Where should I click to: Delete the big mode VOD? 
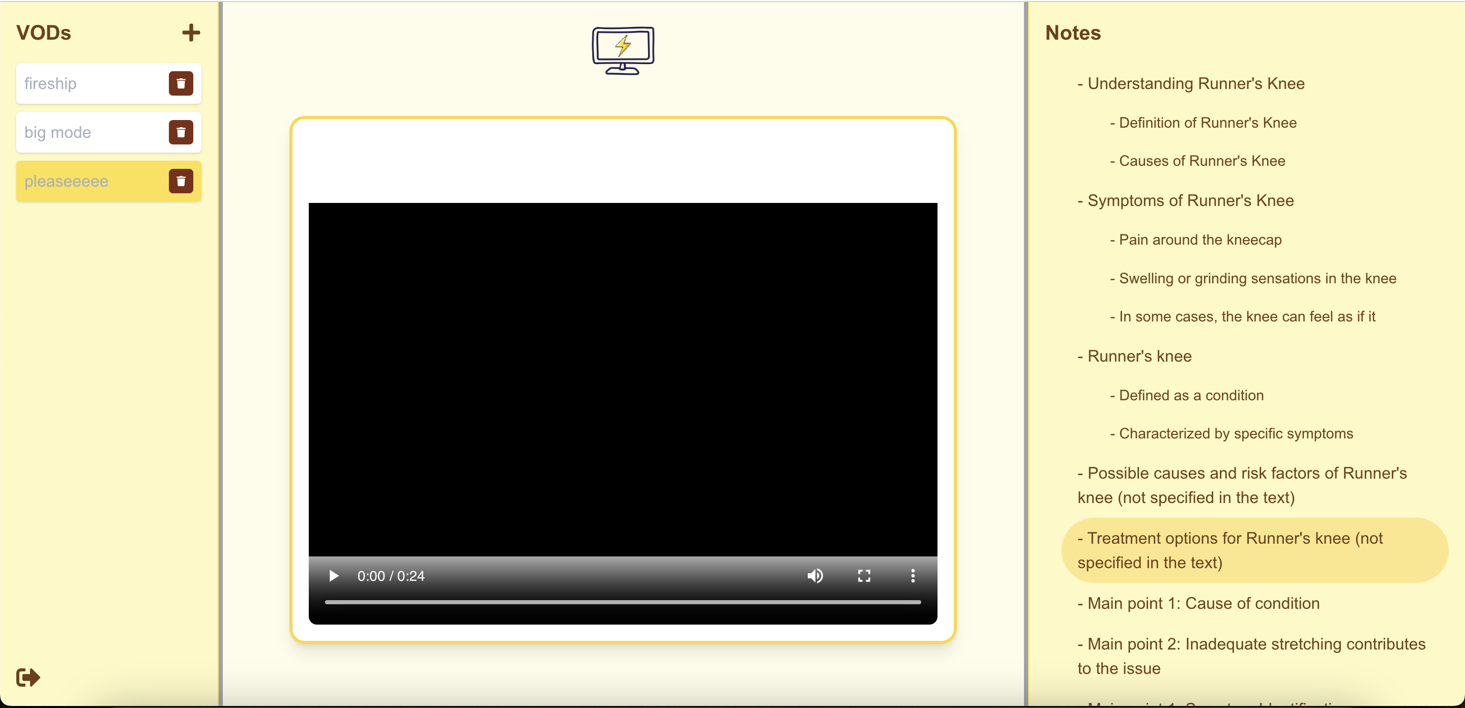pyautogui.click(x=181, y=133)
